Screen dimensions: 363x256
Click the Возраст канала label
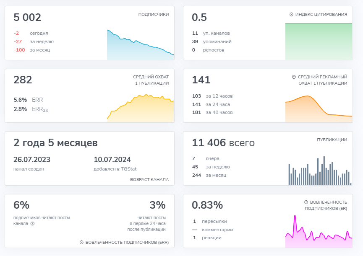149,179
